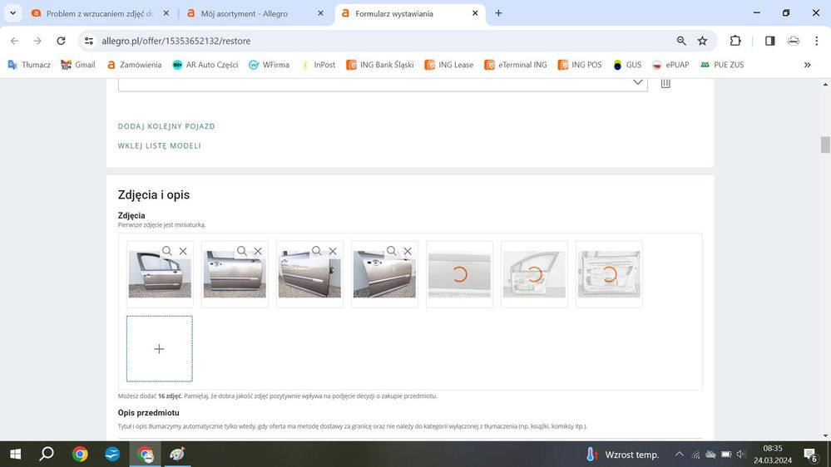831x467 pixels.
Task: Click the trash icon next to vehicle dropdown
Action: pyautogui.click(x=665, y=83)
